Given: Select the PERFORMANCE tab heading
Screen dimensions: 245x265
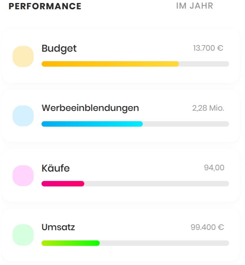Looking at the screenshot, I should coord(45,6).
